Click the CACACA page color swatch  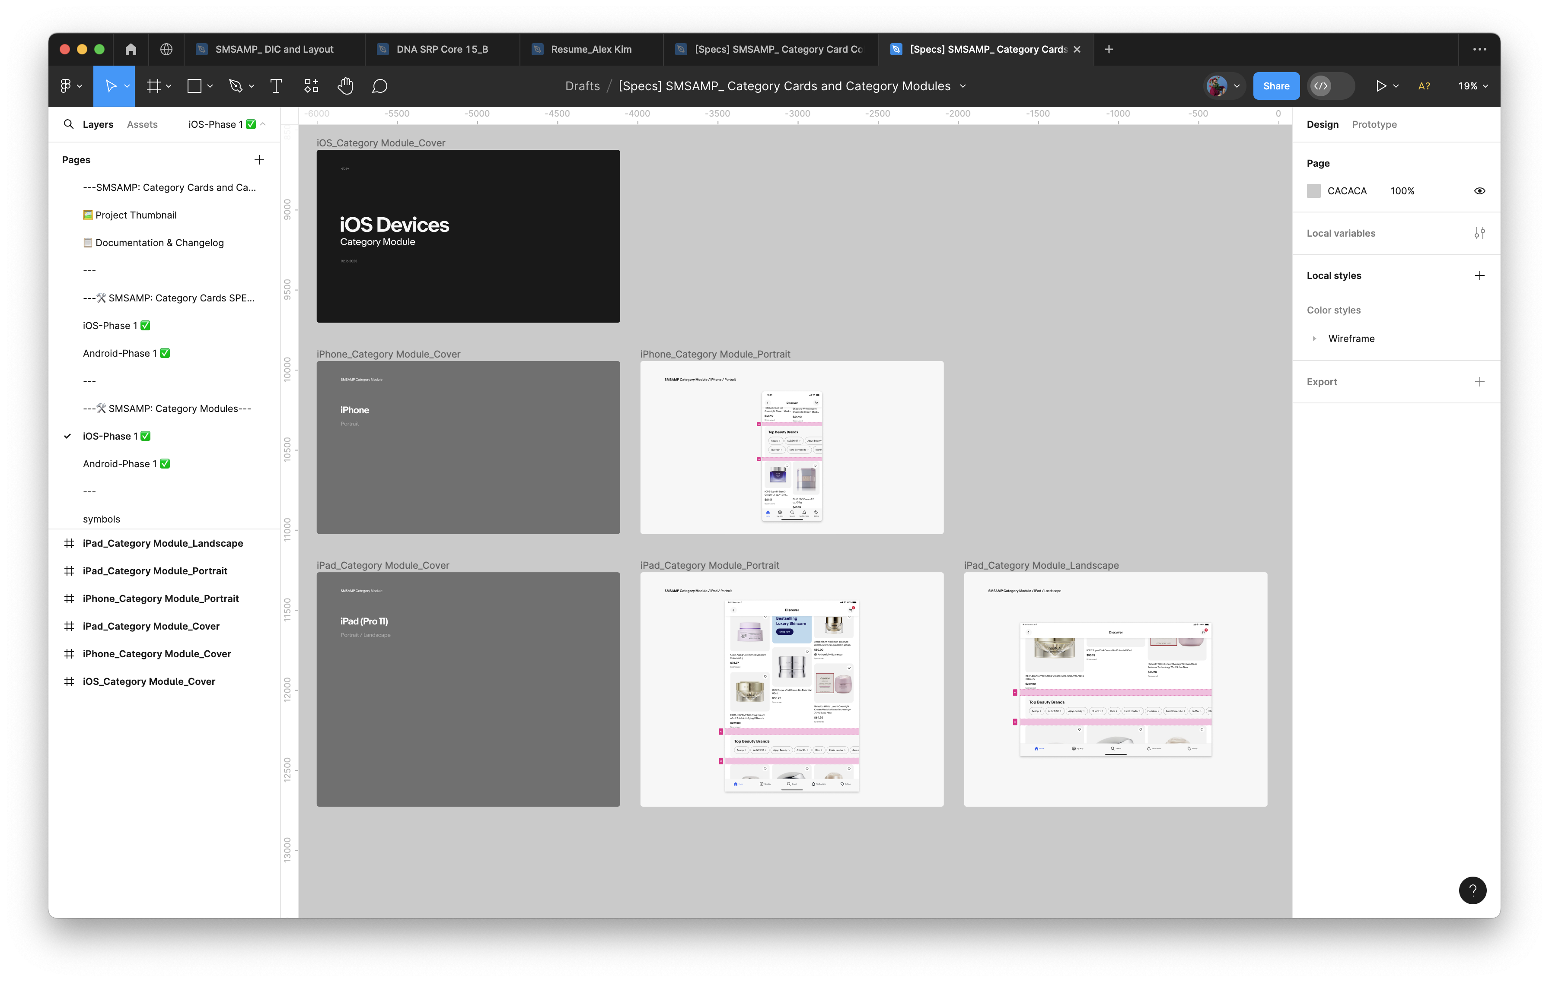point(1313,191)
